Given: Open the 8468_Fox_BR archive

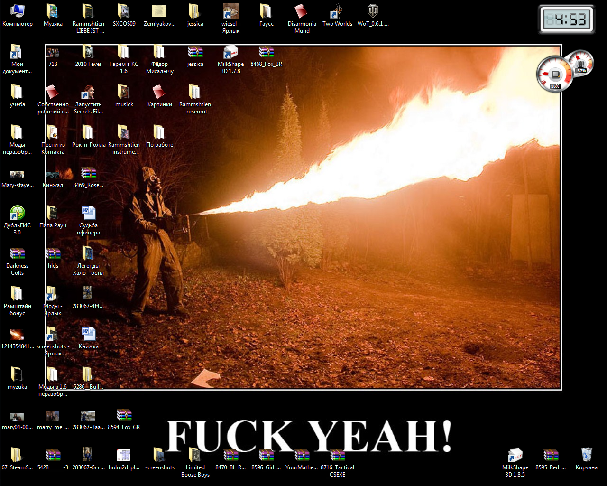Looking at the screenshot, I should (x=266, y=52).
